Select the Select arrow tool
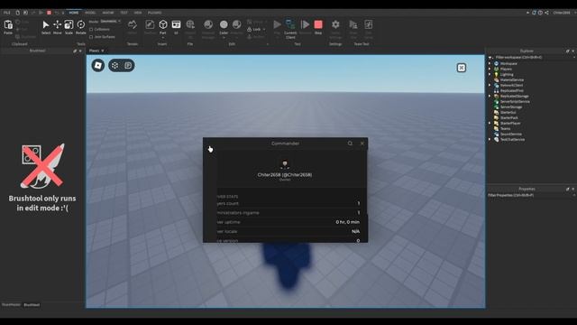The image size is (577, 325). 46,24
